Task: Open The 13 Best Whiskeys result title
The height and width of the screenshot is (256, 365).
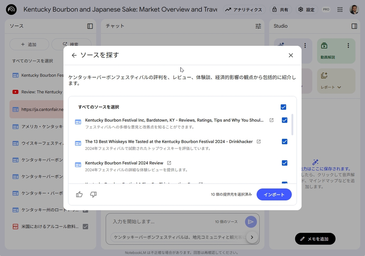Action: pyautogui.click(x=169, y=142)
